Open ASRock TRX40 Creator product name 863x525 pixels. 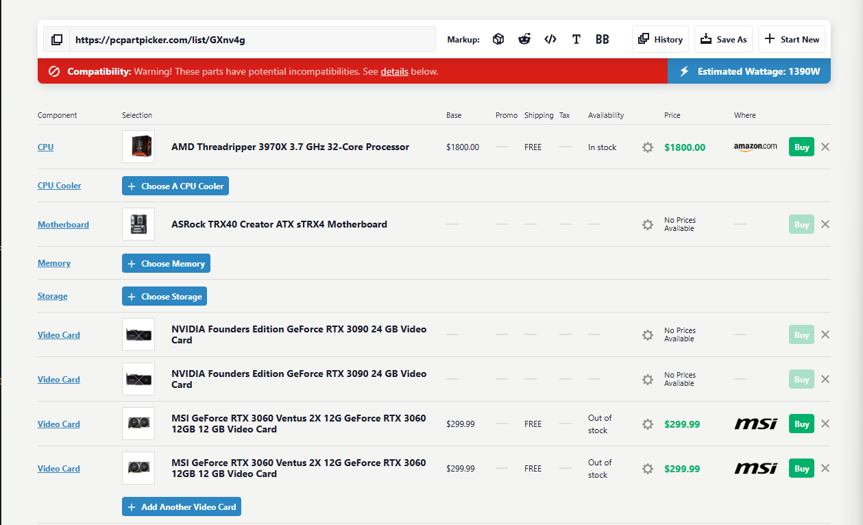pos(279,224)
